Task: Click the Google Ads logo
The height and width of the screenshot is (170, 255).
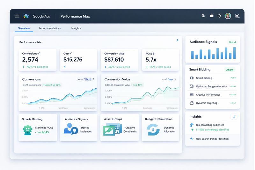Action: (x=26, y=16)
